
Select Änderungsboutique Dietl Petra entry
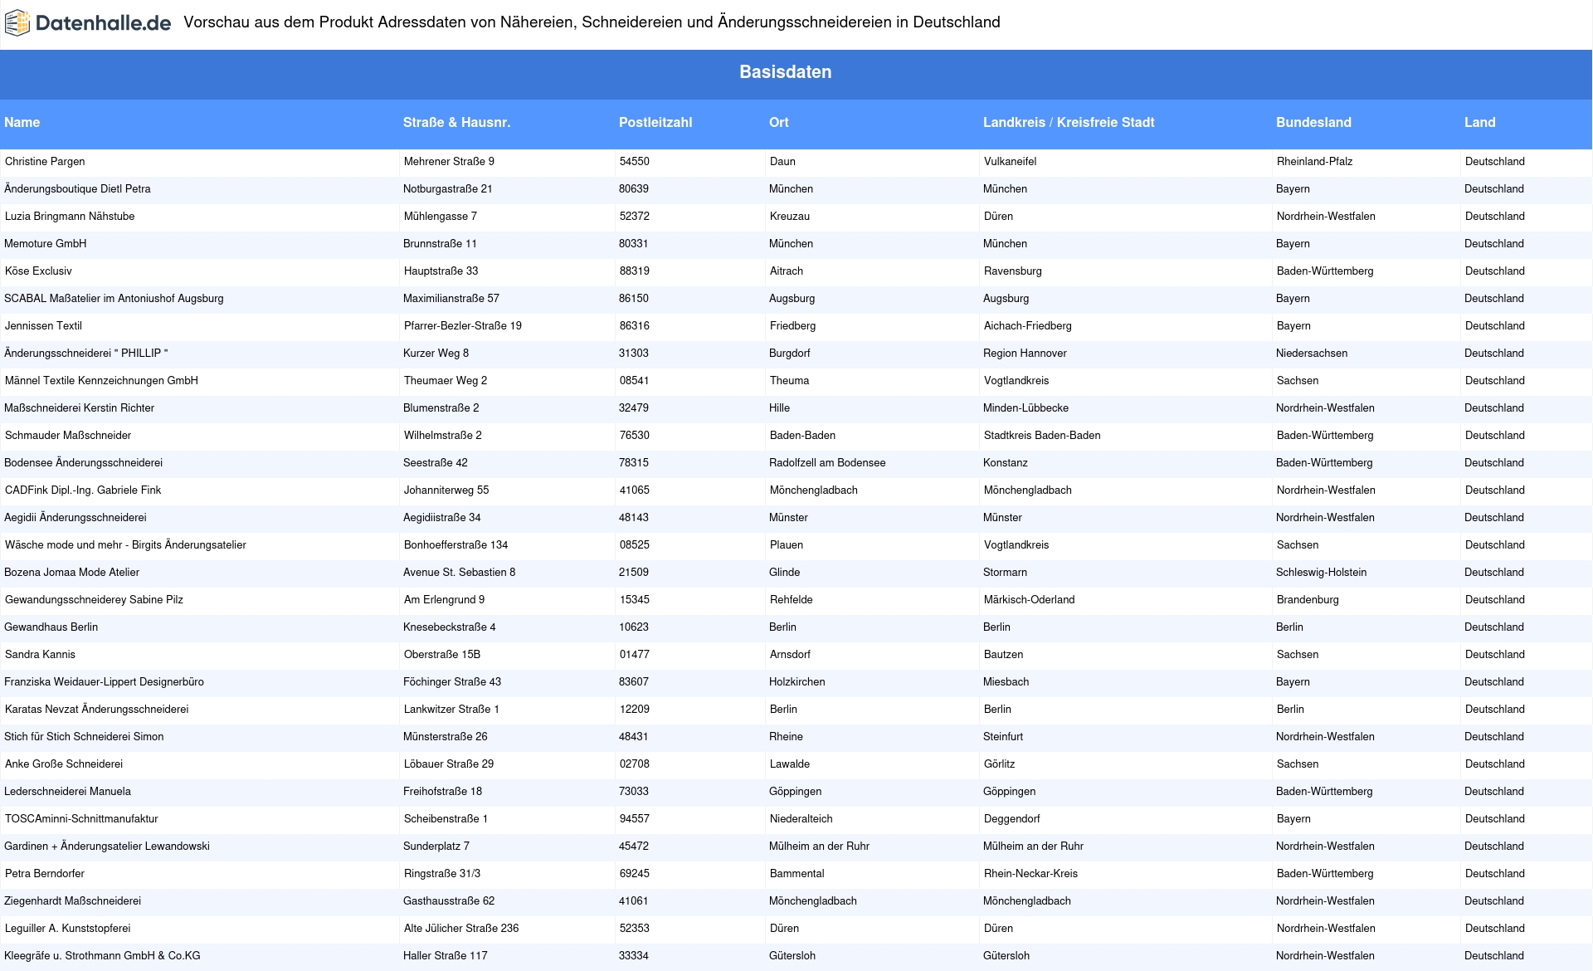[77, 189]
